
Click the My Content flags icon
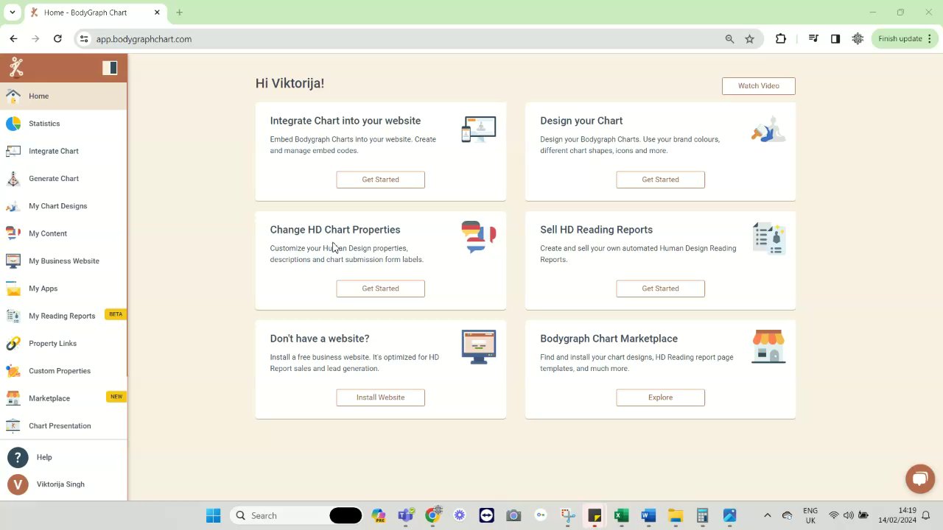13,233
